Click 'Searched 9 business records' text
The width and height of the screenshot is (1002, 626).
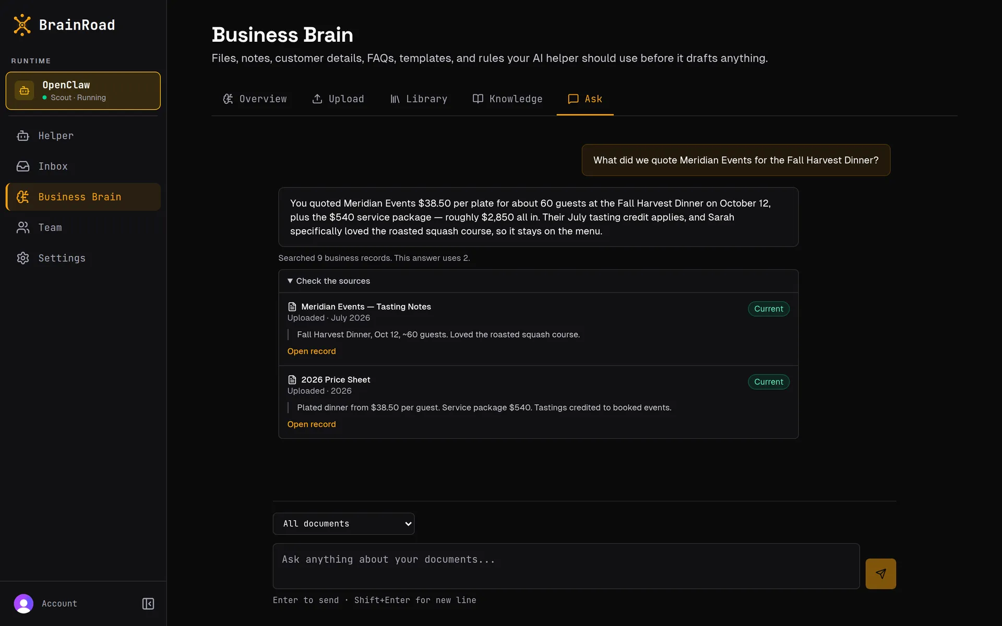coord(374,258)
